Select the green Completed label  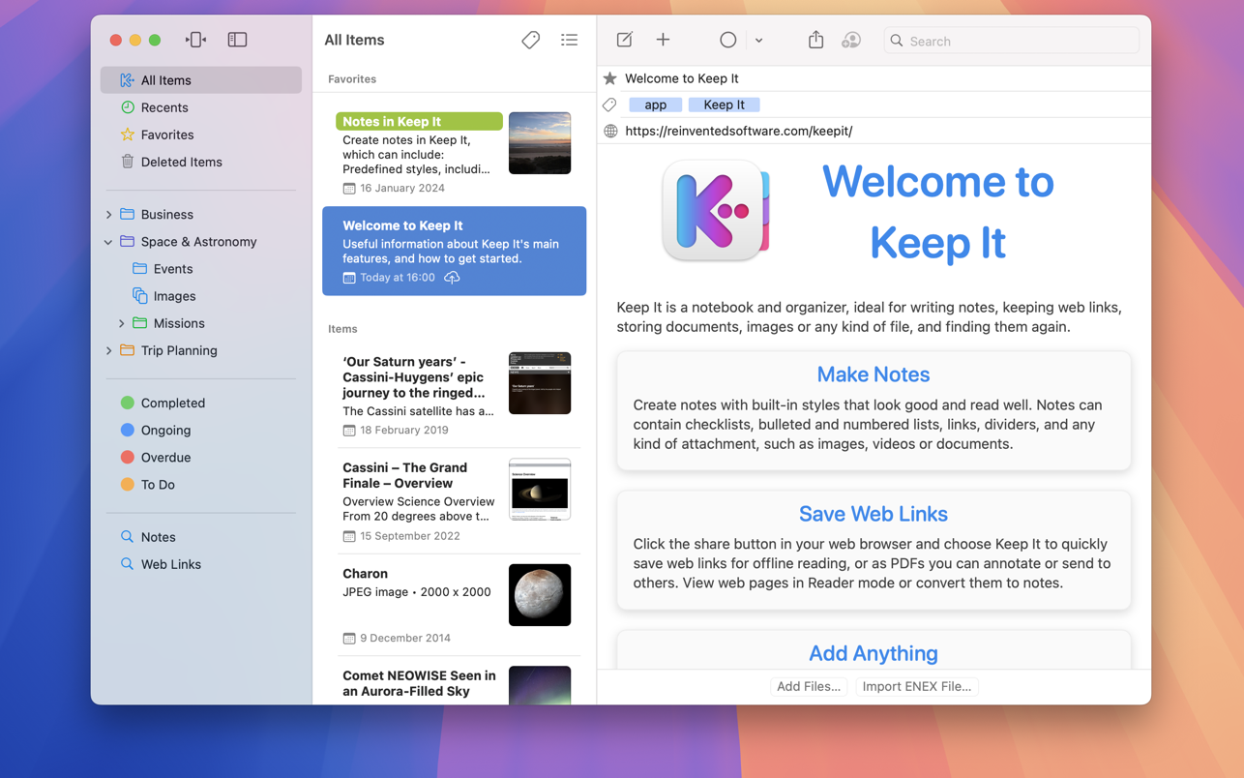[x=201, y=403]
